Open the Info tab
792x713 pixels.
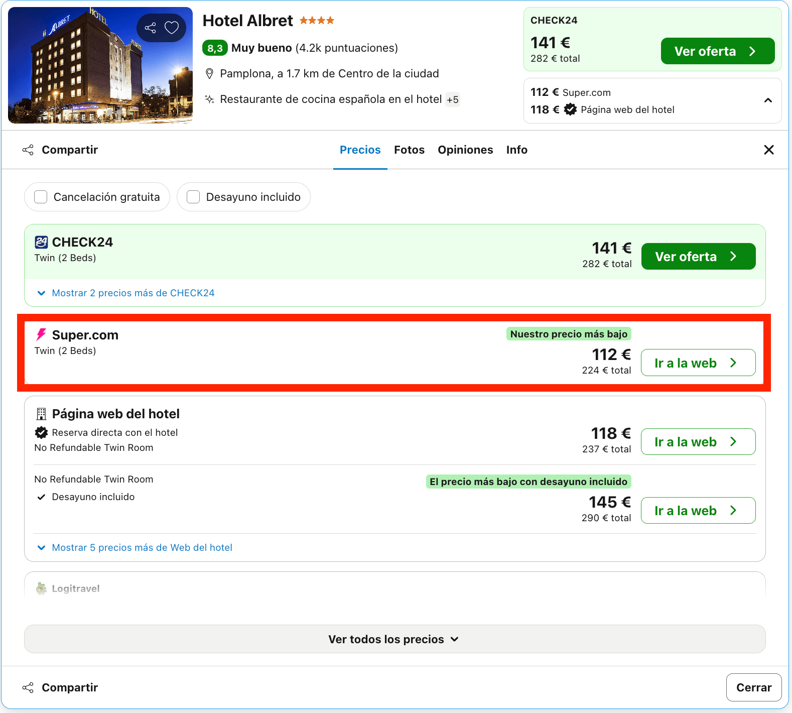pos(516,150)
